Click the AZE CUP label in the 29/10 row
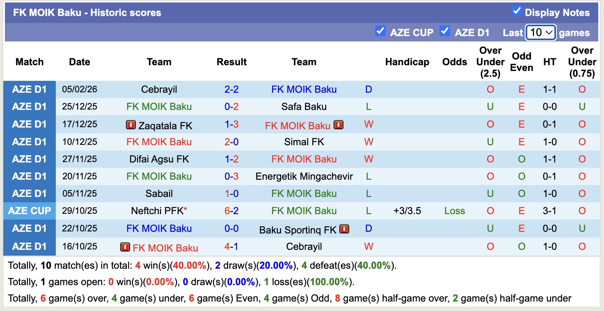 point(29,210)
